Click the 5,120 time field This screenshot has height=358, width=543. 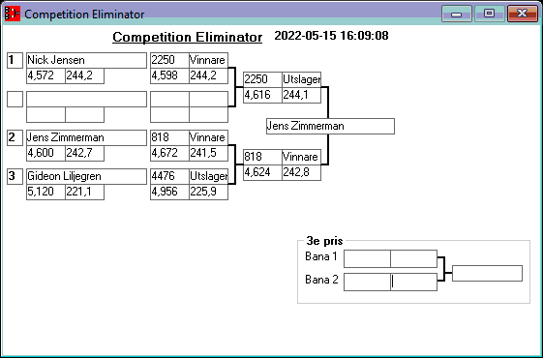45,193
